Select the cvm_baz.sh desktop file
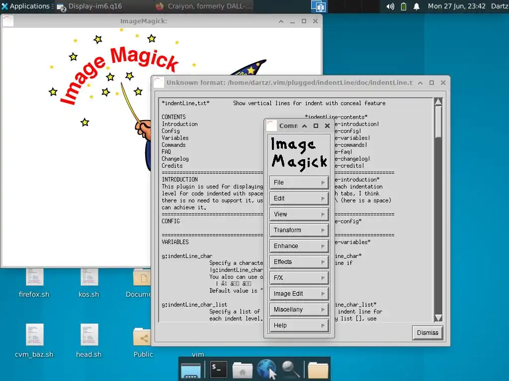Viewport: 509px width, 381px height. [x=34, y=340]
